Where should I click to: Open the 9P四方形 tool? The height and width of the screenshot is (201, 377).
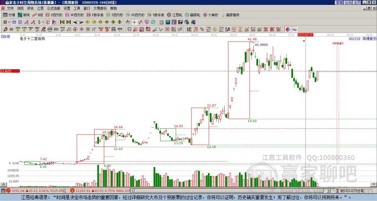[x=75, y=15]
